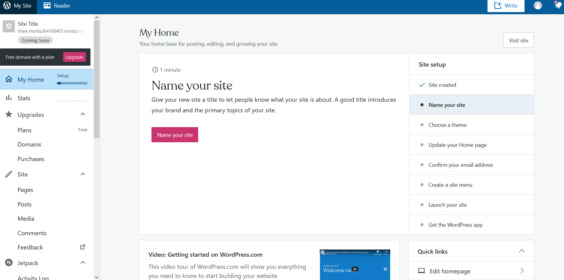The height and width of the screenshot is (280, 564).
Task: Click the WordPress logo in top bar
Action: click(7, 5)
